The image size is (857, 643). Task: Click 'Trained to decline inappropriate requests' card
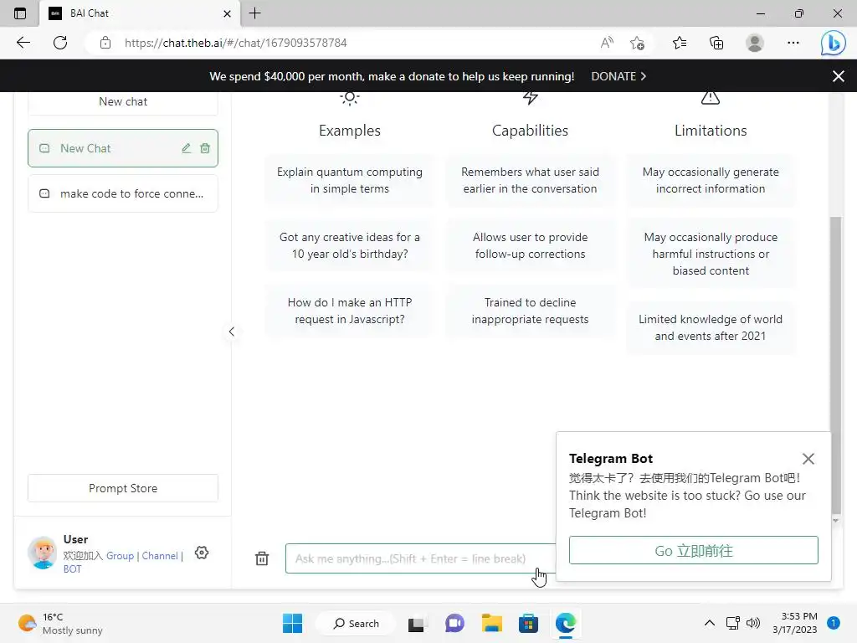point(530,311)
